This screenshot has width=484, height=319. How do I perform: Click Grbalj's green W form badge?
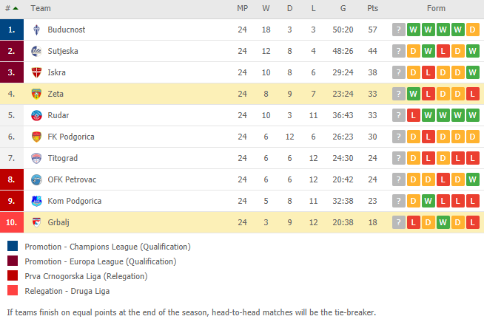[443, 222]
